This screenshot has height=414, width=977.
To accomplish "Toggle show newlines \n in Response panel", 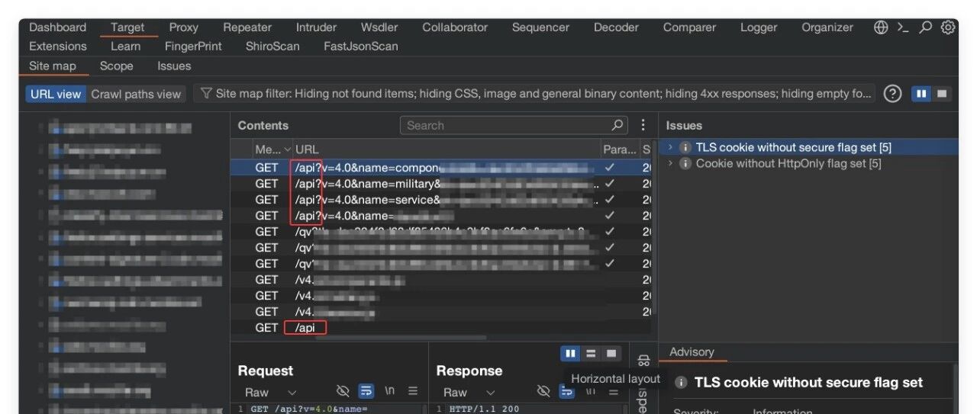I will coord(591,391).
